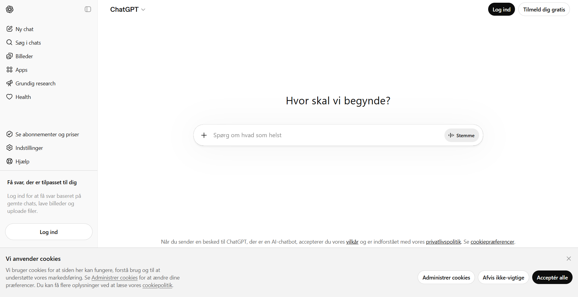Click the Vi anvender cookies heading
This screenshot has width=578, height=297.
[33, 259]
